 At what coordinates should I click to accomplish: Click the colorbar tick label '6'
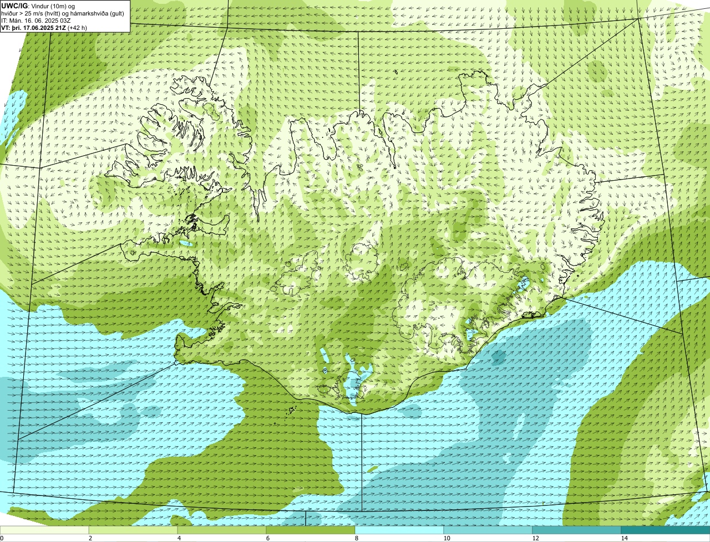(x=267, y=538)
